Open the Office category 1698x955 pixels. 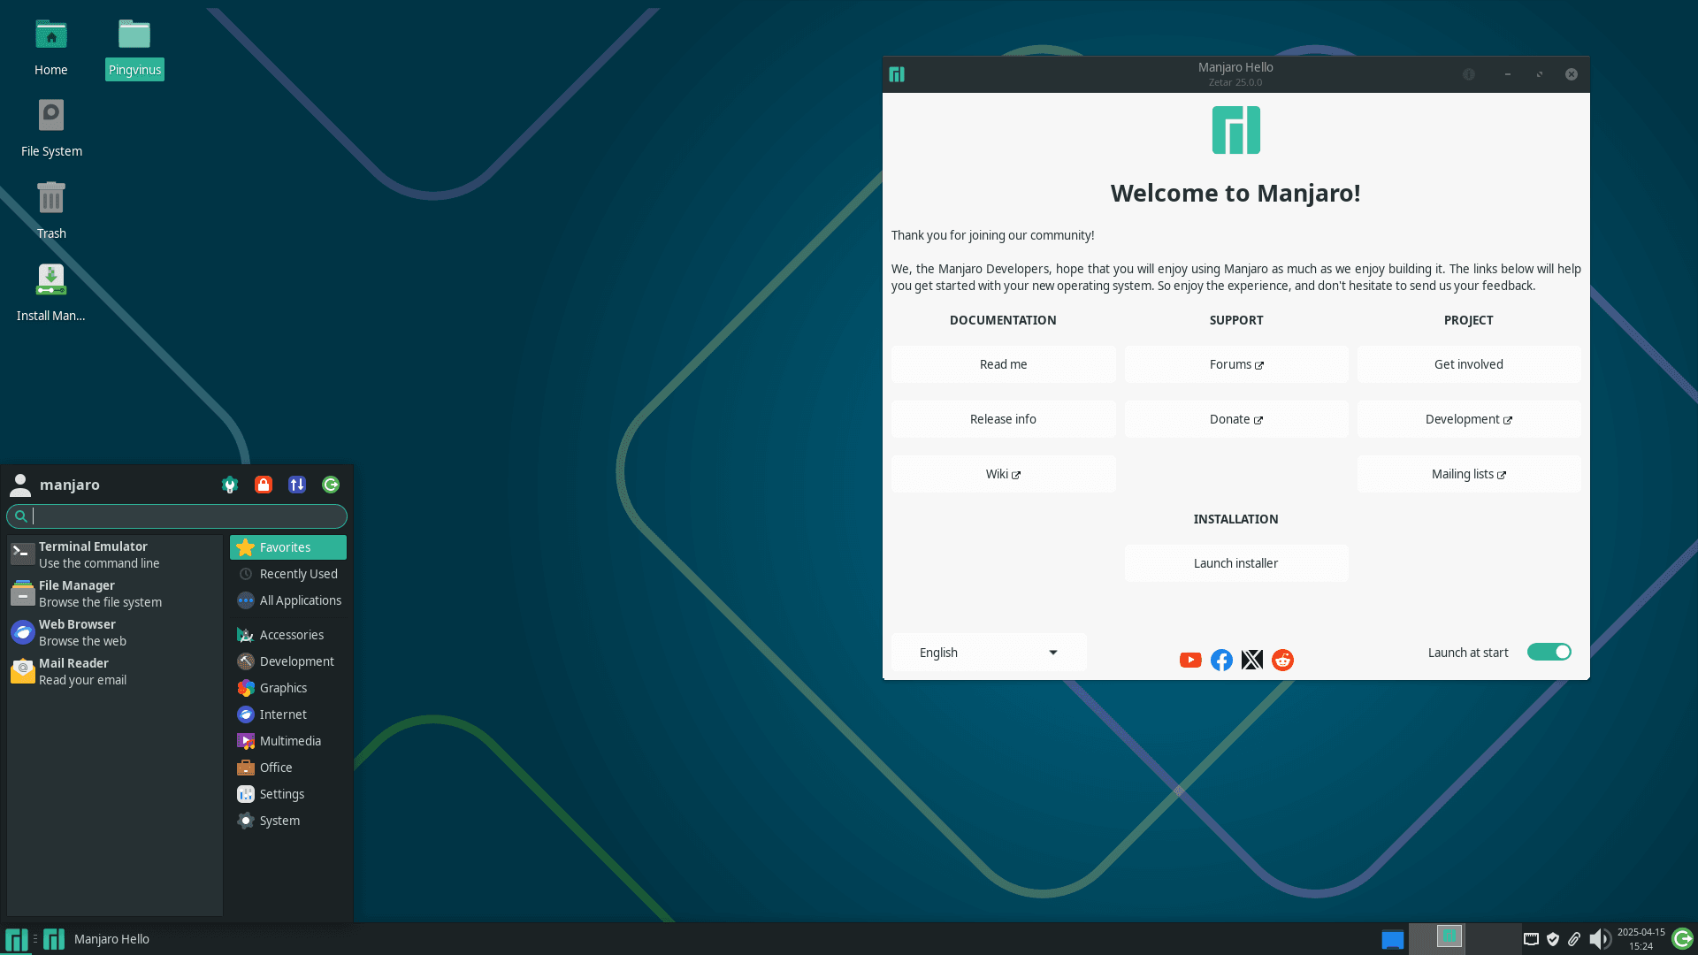288,768
